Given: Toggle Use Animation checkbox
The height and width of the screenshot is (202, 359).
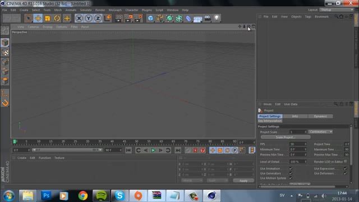Looking at the screenshot, I should [x=291, y=168].
